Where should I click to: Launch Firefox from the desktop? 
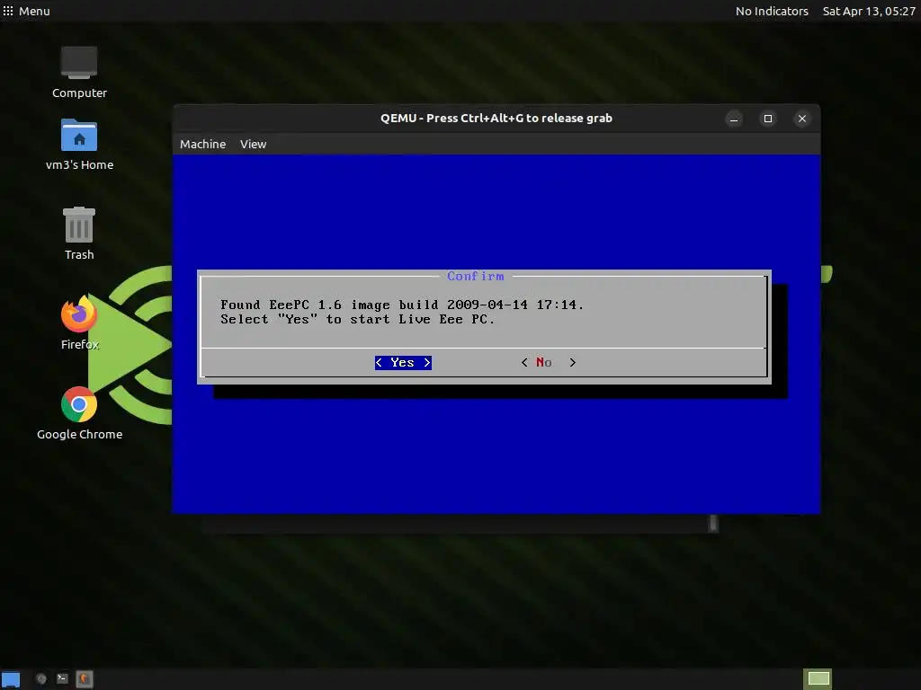tap(79, 323)
